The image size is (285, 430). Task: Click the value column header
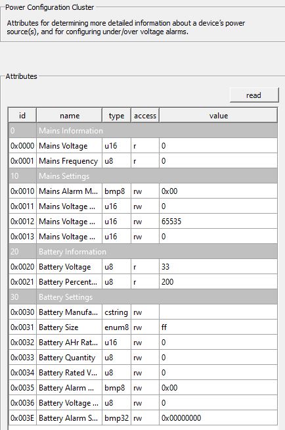(218, 116)
